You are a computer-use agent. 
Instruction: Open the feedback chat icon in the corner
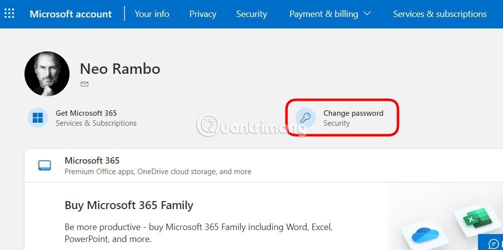coord(493,244)
